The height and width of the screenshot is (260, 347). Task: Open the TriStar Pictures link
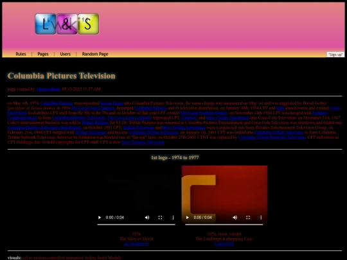point(95,123)
